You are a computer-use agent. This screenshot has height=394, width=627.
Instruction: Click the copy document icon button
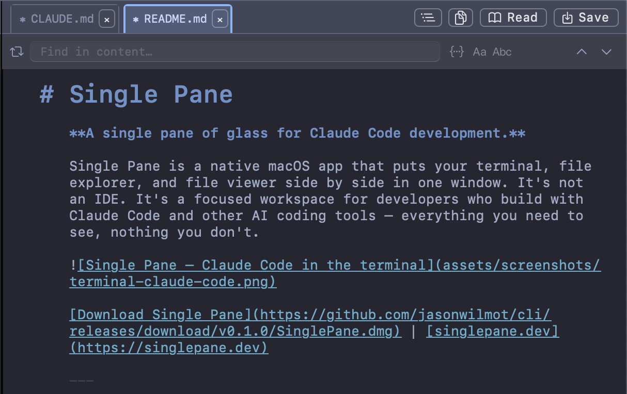461,18
